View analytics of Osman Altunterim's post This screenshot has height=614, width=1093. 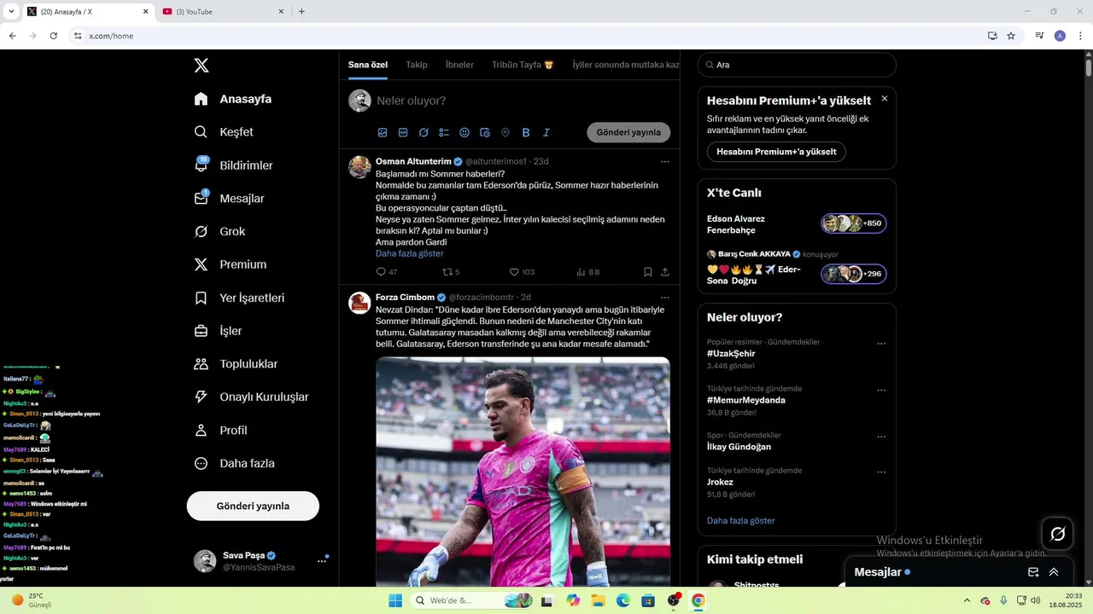tap(588, 272)
